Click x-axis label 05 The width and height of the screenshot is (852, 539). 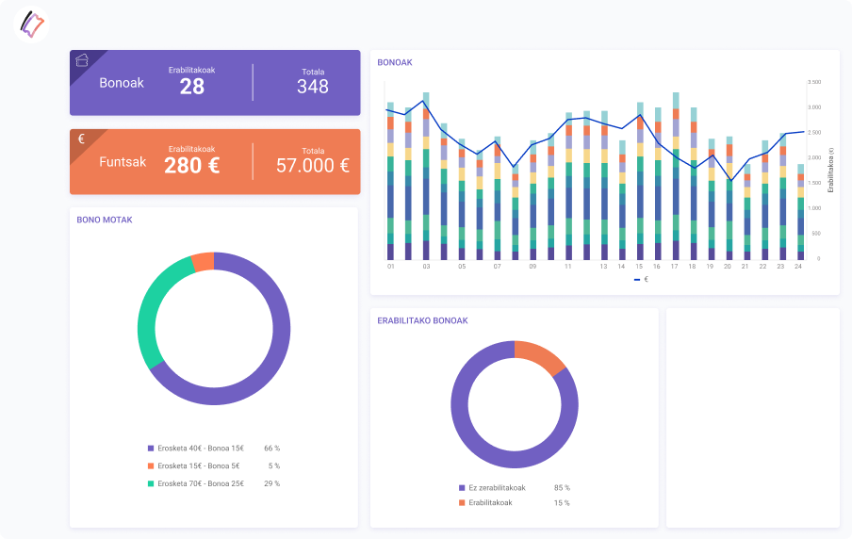pyautogui.click(x=462, y=267)
